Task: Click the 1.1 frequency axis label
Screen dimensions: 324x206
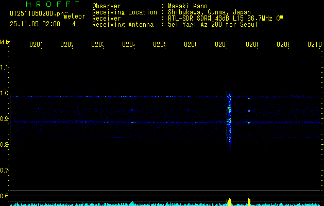Action: tap(4, 67)
